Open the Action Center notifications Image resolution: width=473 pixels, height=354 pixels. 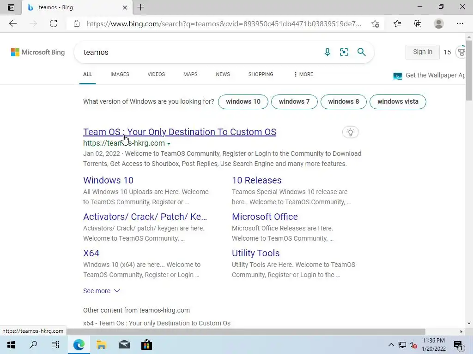(x=458, y=346)
